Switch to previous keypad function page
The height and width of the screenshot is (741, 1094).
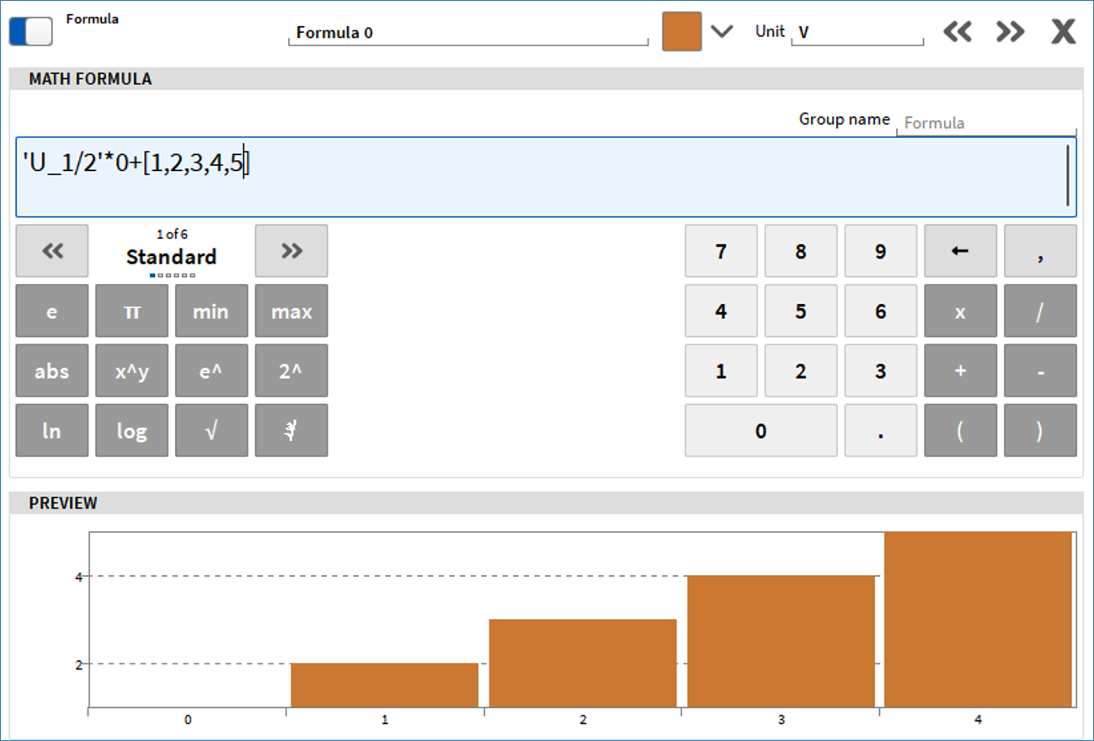pyautogui.click(x=52, y=251)
